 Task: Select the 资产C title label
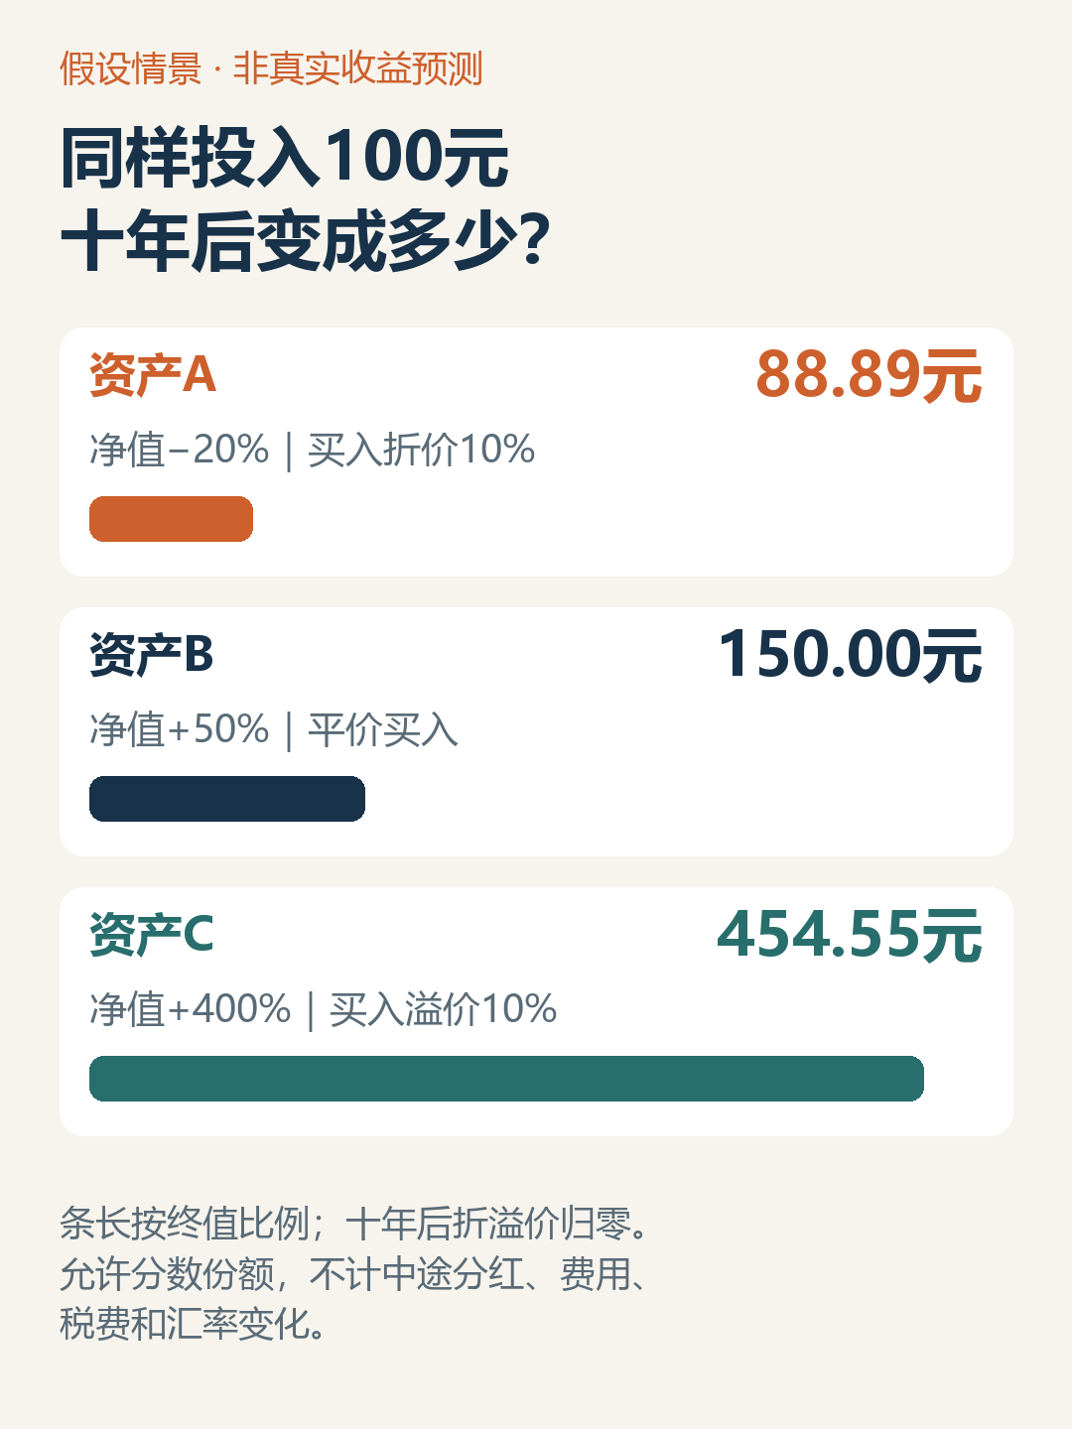click(x=152, y=935)
